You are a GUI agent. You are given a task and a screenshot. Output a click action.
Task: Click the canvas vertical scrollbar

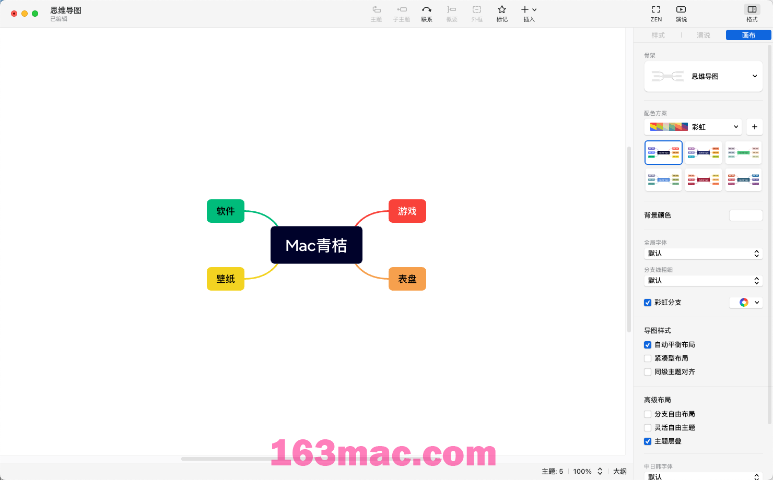[x=629, y=239]
